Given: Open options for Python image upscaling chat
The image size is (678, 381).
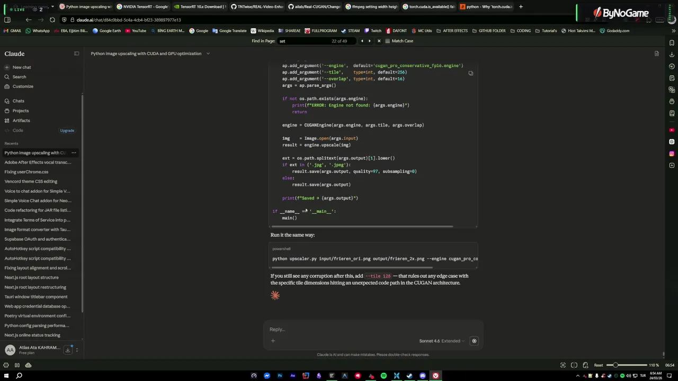Looking at the screenshot, I should pyautogui.click(x=74, y=153).
